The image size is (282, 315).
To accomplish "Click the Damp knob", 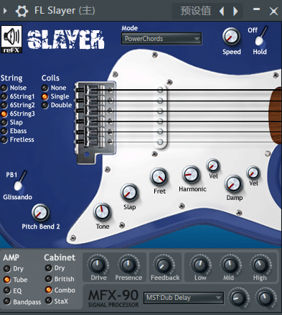I will tap(233, 184).
